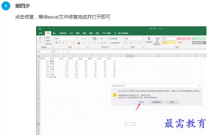Apply comma style number format
This screenshot has height=135, width=209.
tap(134, 43)
